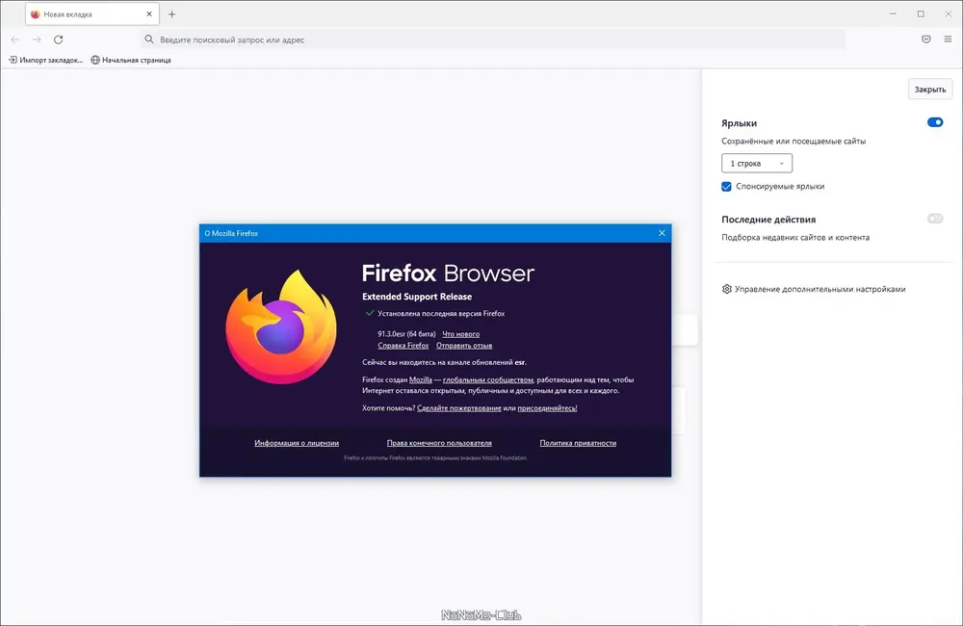The height and width of the screenshot is (626, 963).
Task: Open the Pocket save icon
Action: click(x=926, y=39)
